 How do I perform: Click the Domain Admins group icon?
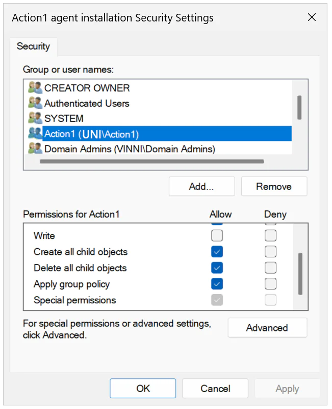(35, 149)
